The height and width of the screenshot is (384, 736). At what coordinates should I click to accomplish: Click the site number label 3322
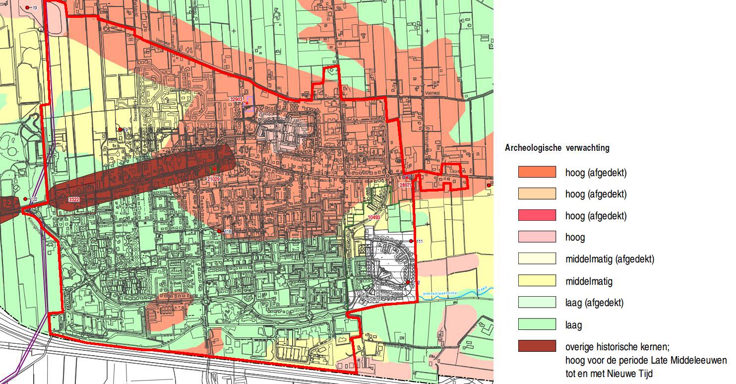click(74, 199)
